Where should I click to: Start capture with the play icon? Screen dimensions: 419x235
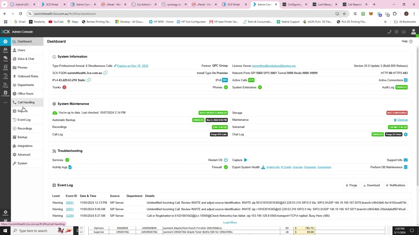[x=246, y=160]
